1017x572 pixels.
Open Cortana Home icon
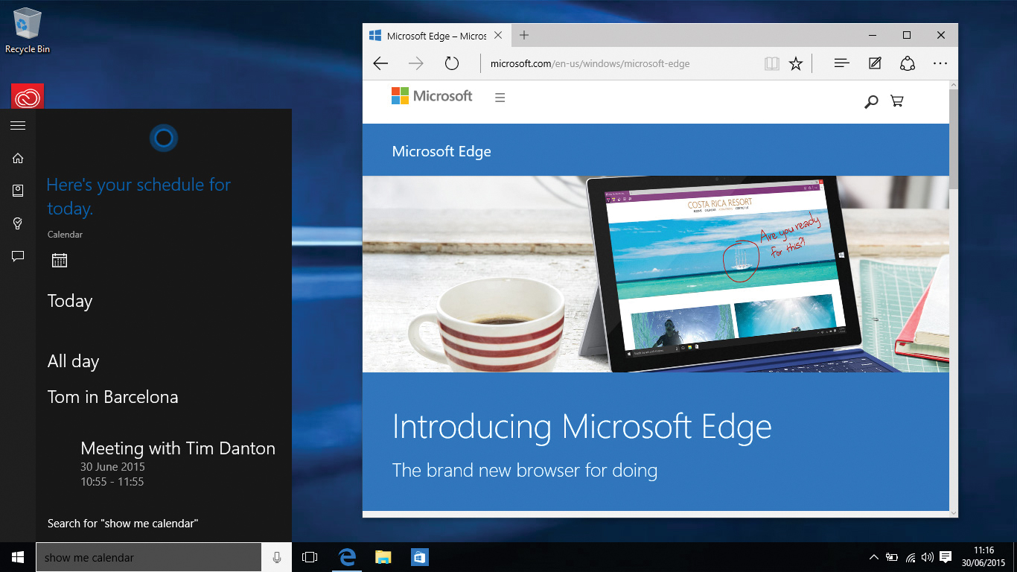coord(18,158)
